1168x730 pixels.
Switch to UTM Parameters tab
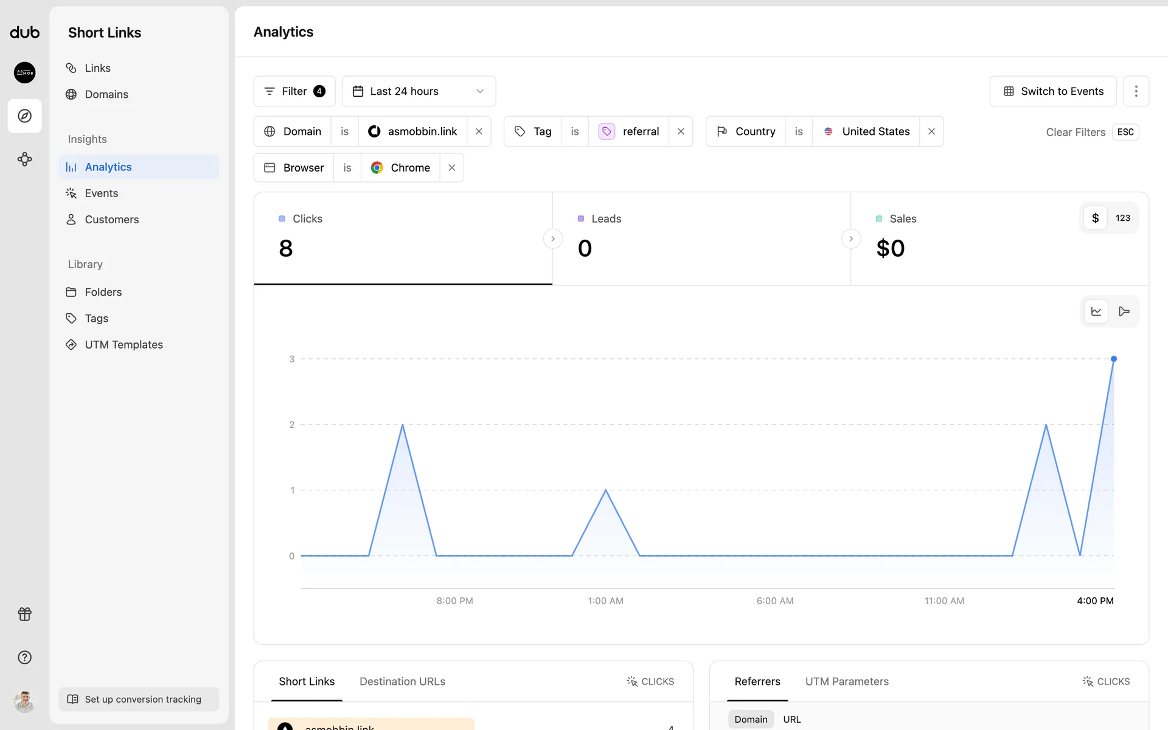(847, 681)
